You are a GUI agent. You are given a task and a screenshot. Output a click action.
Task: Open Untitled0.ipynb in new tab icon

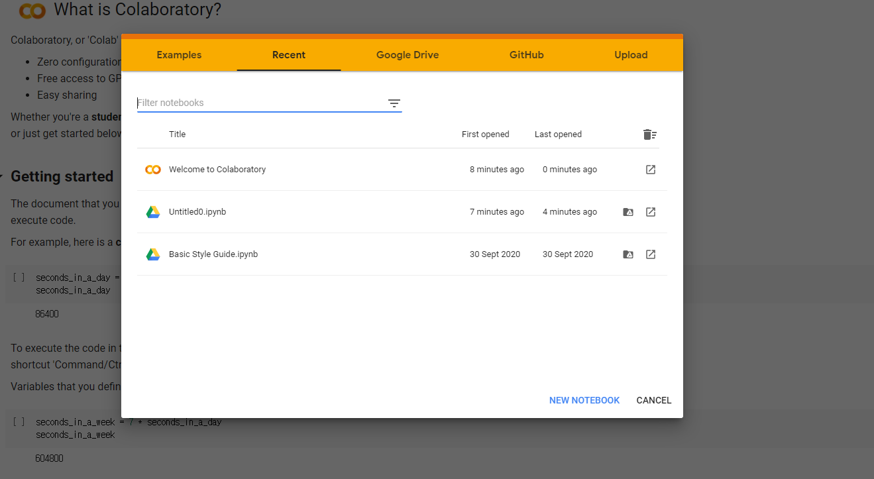point(651,212)
